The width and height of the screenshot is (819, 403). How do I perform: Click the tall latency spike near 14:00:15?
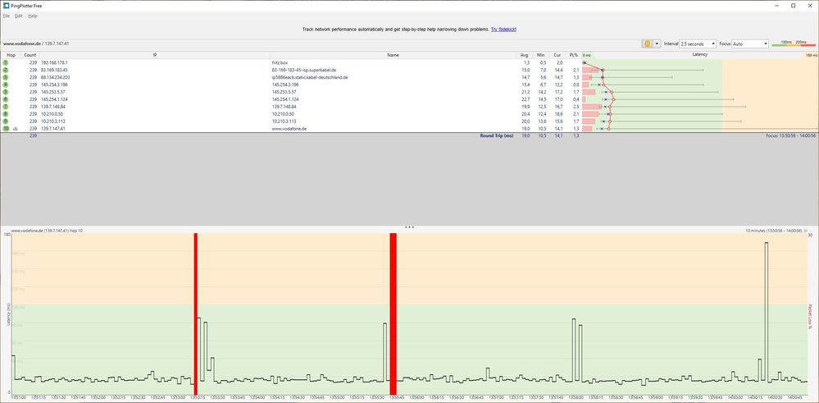pyautogui.click(x=767, y=311)
